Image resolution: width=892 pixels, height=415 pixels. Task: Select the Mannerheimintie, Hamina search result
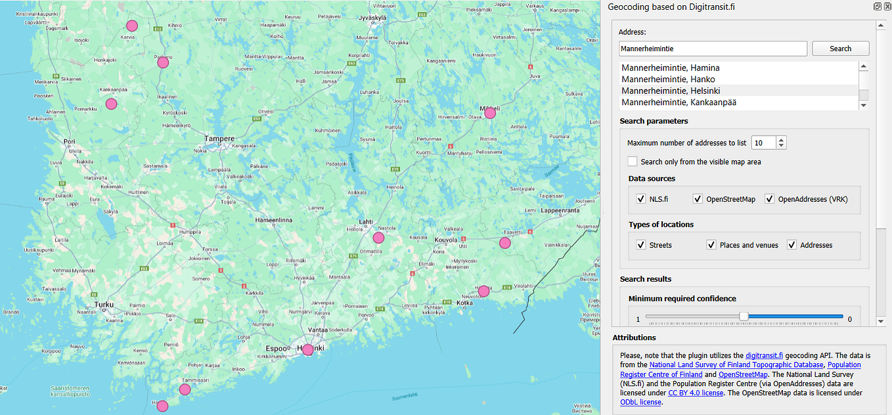[671, 67]
